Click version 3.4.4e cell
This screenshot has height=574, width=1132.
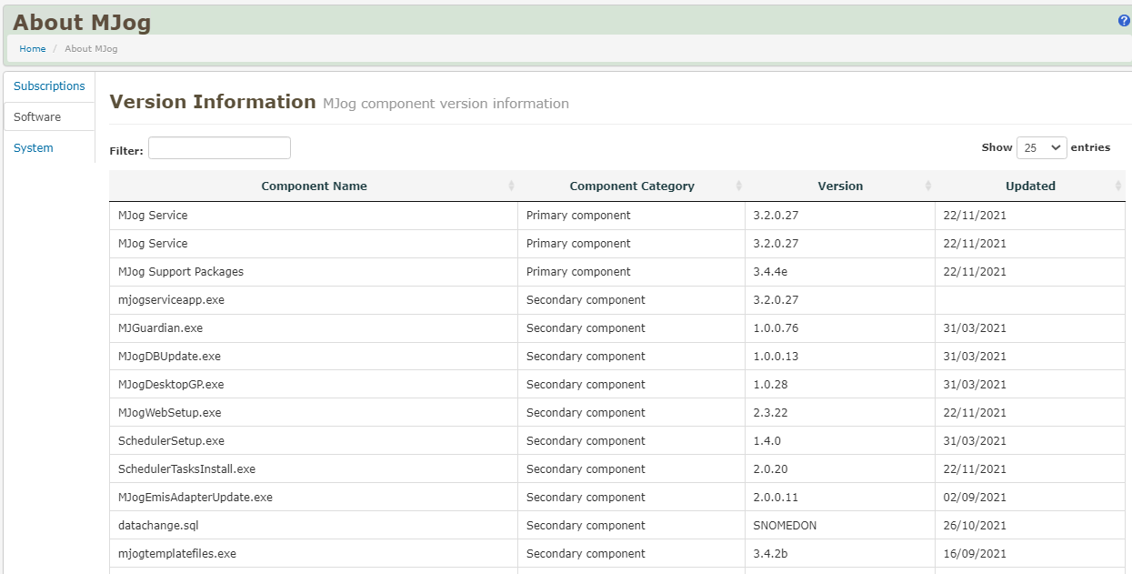pos(776,272)
